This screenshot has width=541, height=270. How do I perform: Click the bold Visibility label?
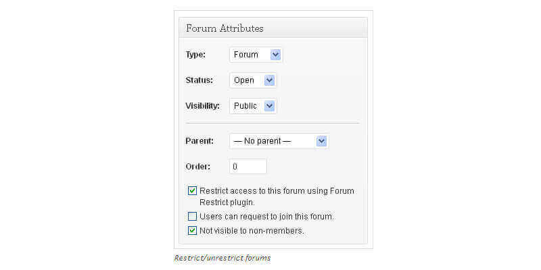click(x=202, y=106)
